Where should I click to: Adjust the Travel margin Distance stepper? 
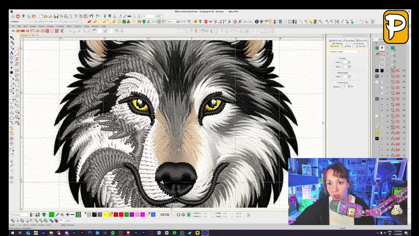(x=349, y=87)
